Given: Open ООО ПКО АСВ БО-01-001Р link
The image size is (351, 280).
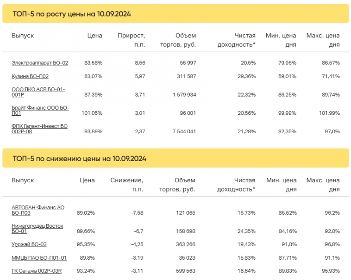Looking at the screenshot, I should pos(38,91).
